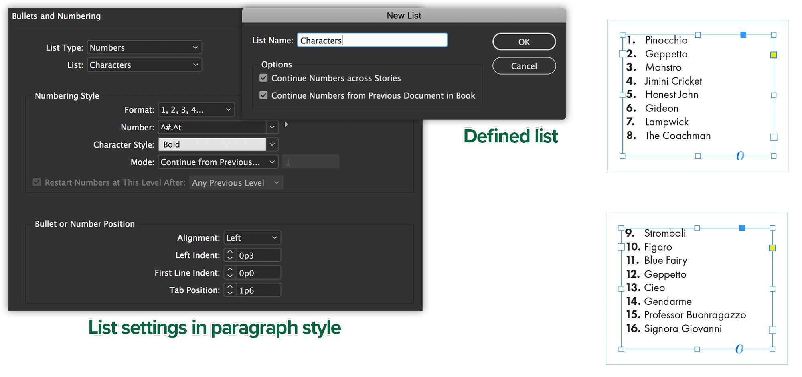Open the Number field dropdown arrow
Image resolution: width=802 pixels, height=377 pixels.
(x=272, y=127)
